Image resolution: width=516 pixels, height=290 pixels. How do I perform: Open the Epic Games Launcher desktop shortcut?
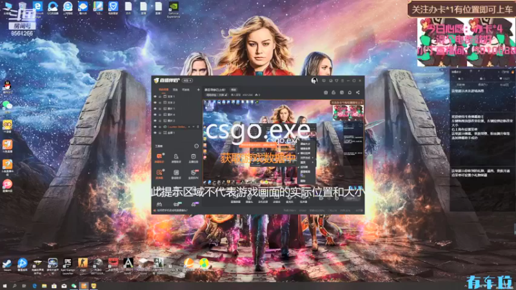(x=68, y=266)
